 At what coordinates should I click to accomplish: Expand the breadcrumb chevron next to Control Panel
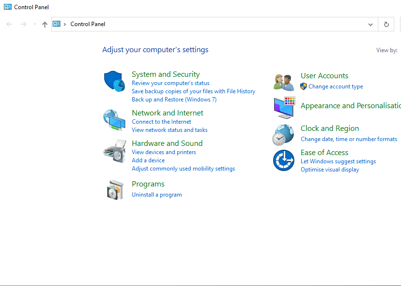tap(66, 23)
